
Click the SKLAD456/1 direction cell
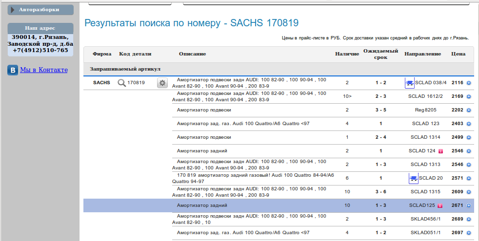coord(425,219)
